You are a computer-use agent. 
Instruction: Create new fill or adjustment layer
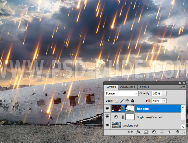pos(154,132)
